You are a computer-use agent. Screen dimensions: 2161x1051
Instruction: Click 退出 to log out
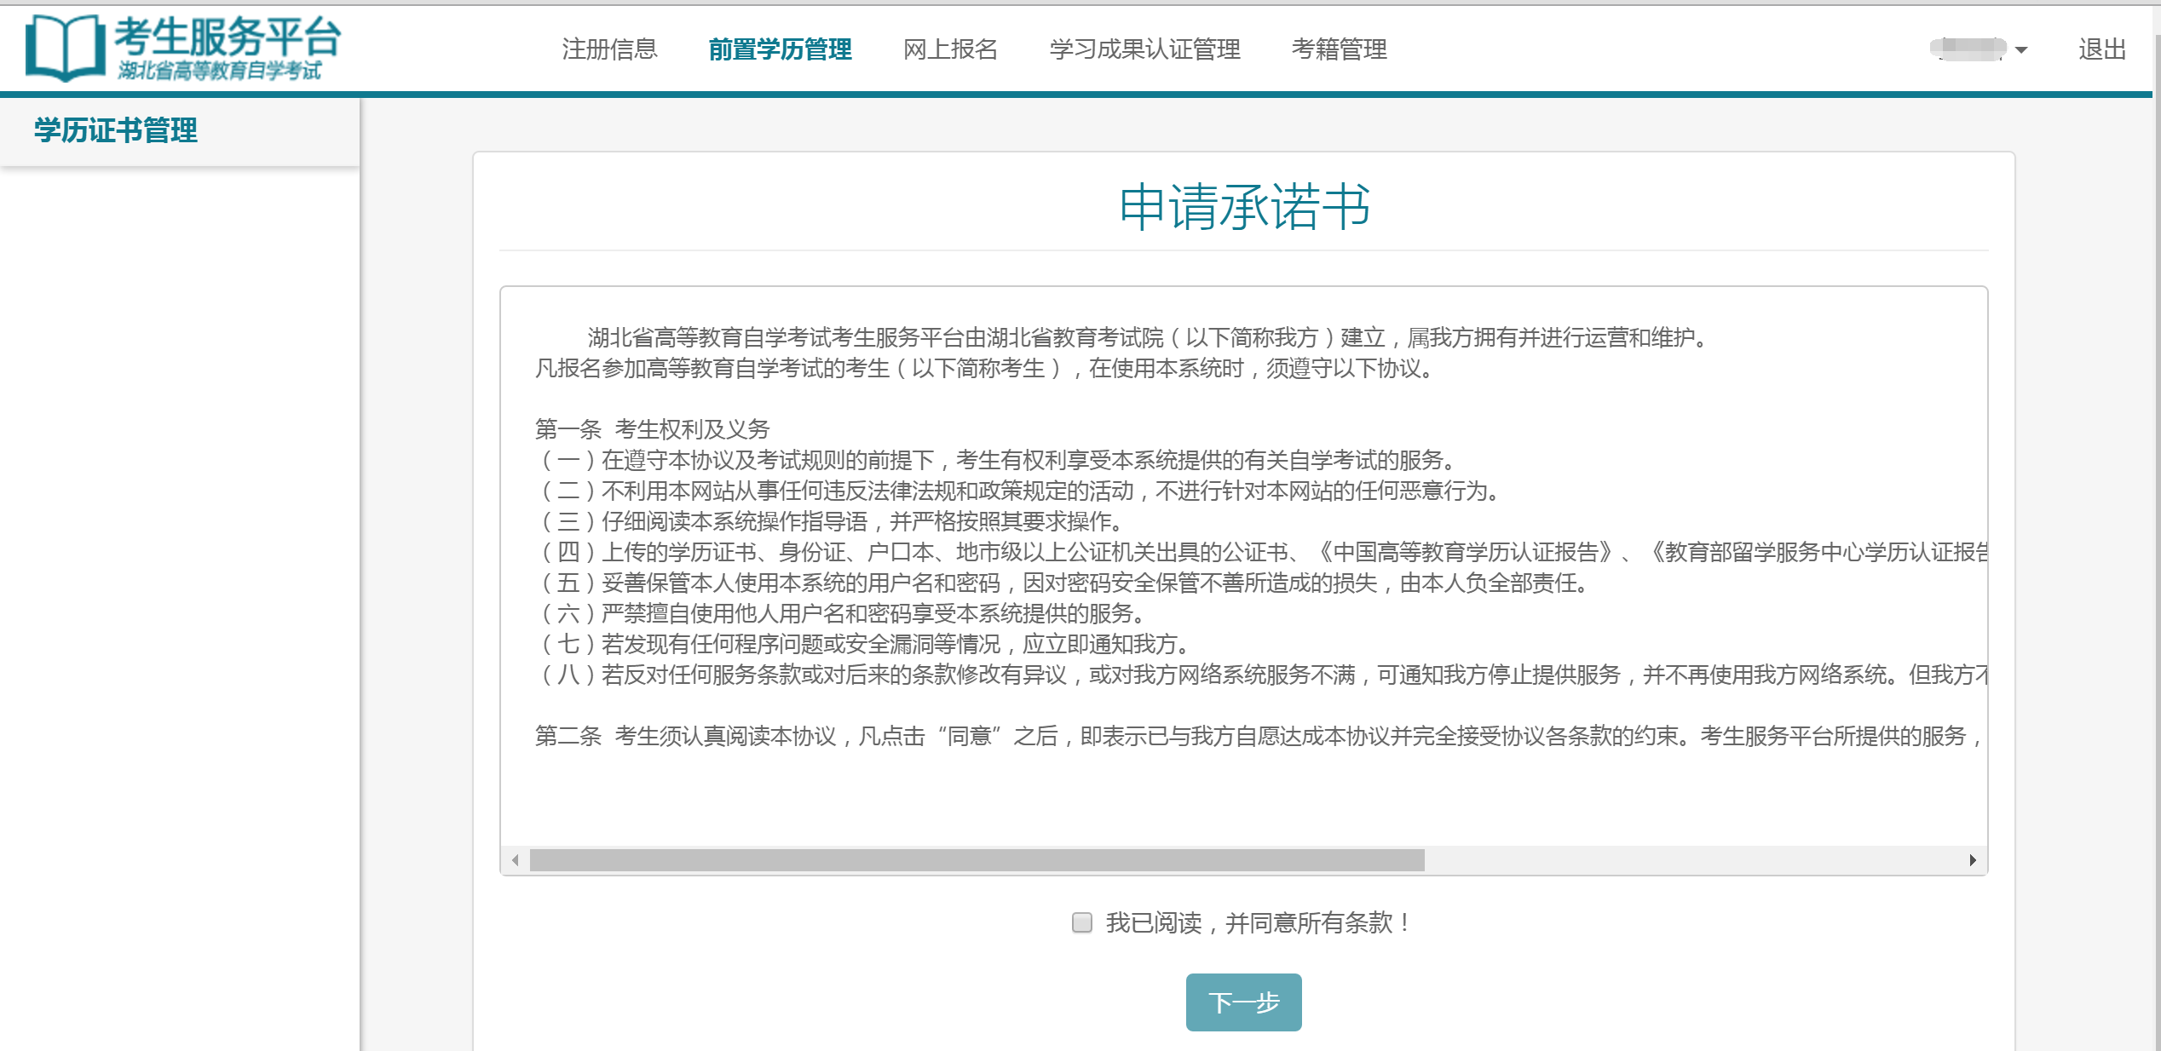pos(2101,49)
